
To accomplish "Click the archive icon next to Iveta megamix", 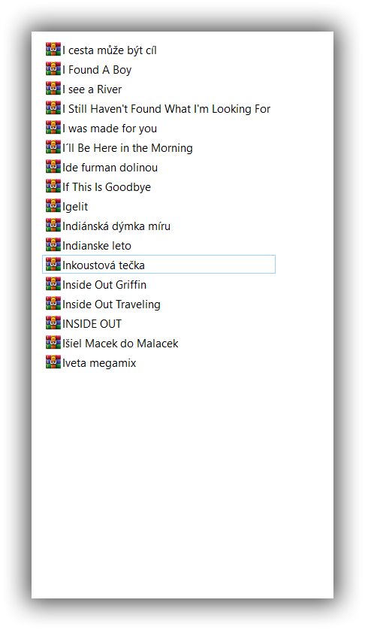I will tap(53, 362).
